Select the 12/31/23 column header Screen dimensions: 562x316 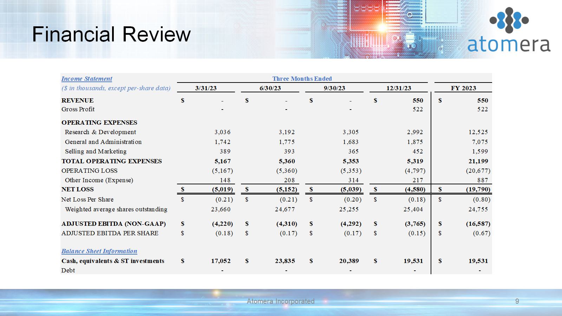pos(399,88)
